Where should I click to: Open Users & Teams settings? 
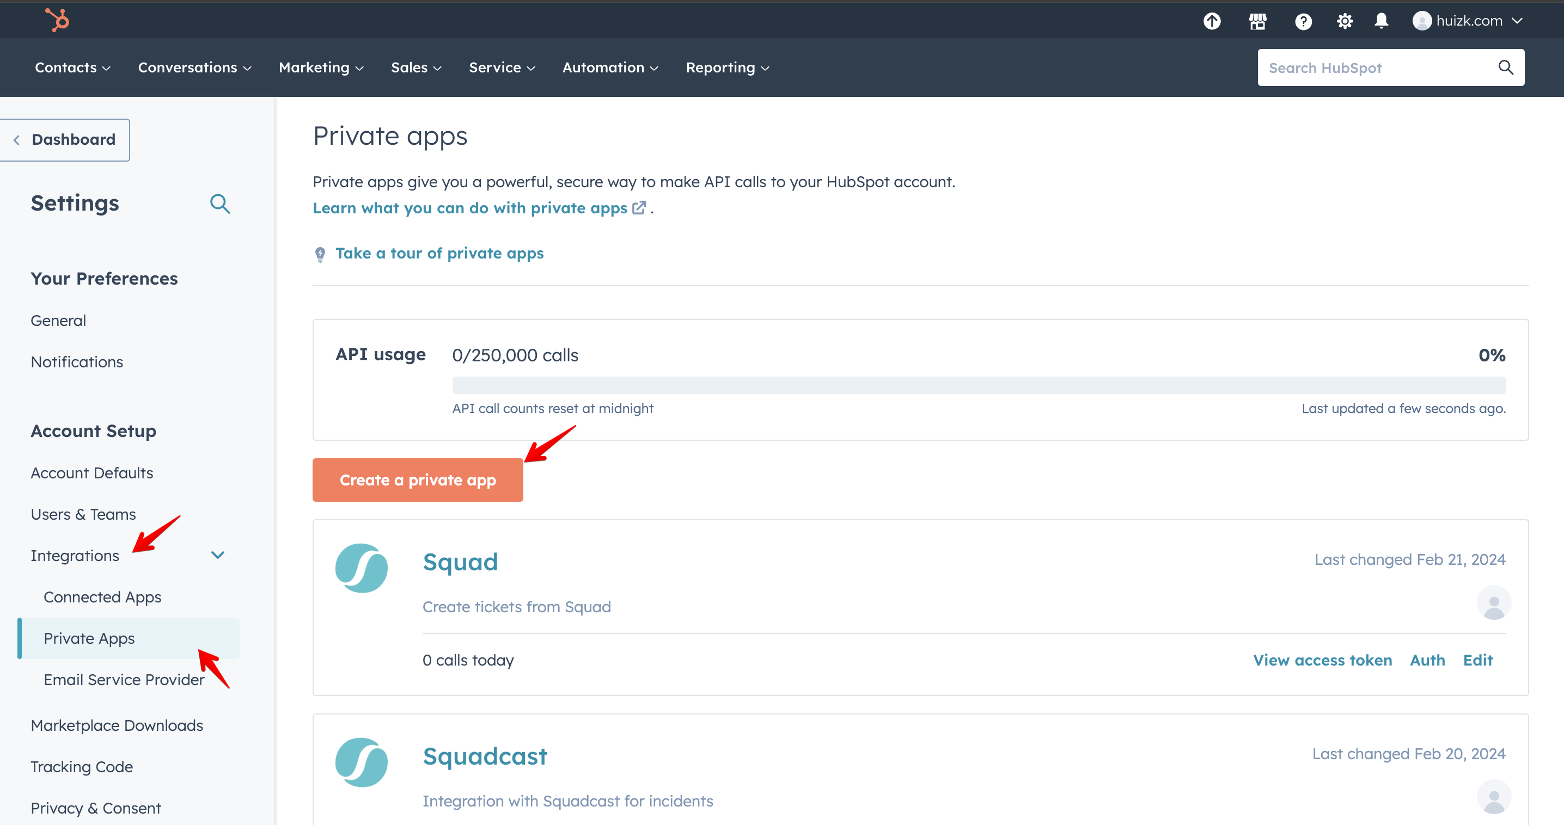(x=83, y=514)
